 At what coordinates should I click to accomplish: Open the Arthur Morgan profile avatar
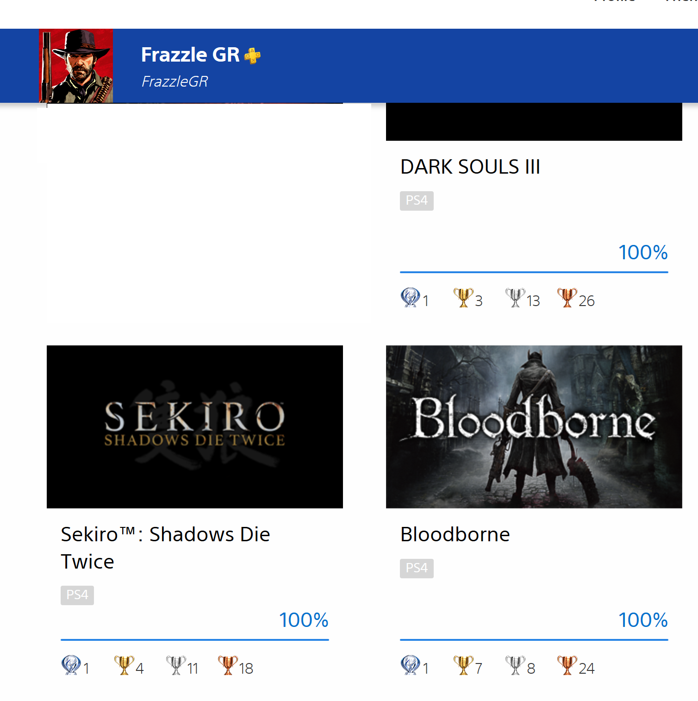(x=76, y=66)
